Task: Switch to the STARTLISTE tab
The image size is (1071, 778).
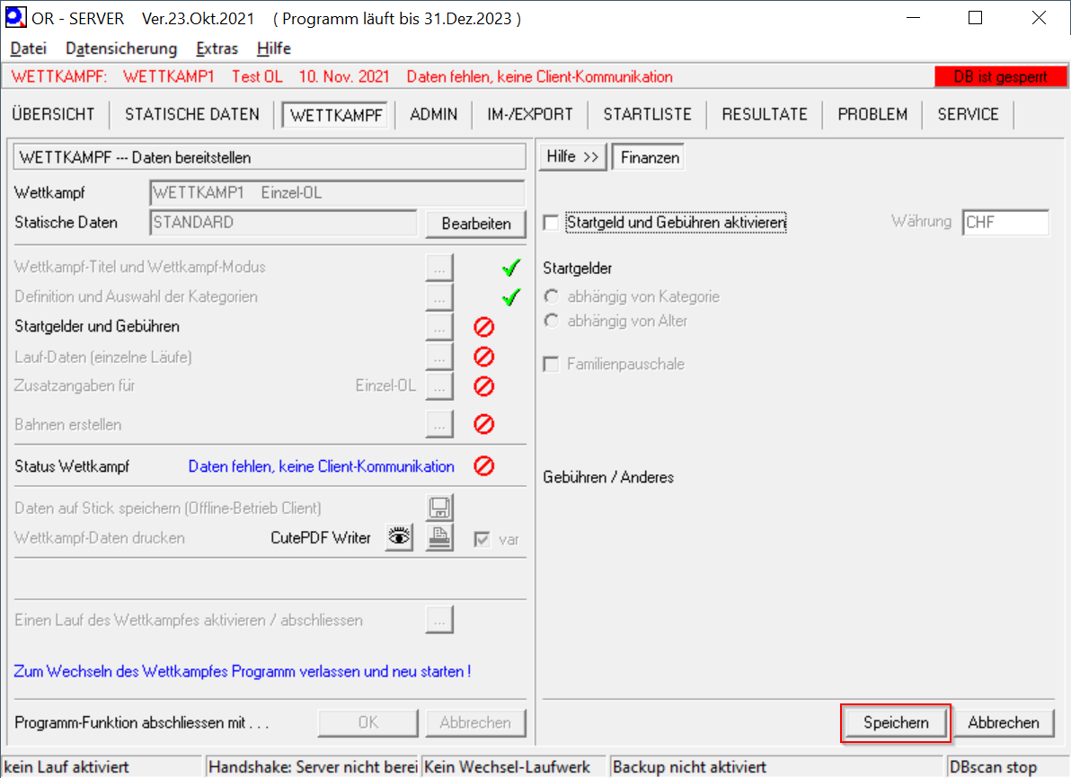Action: tap(647, 114)
